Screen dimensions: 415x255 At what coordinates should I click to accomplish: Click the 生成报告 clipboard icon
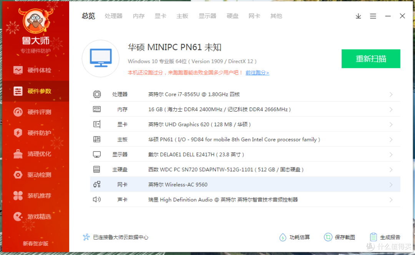coord(373,237)
